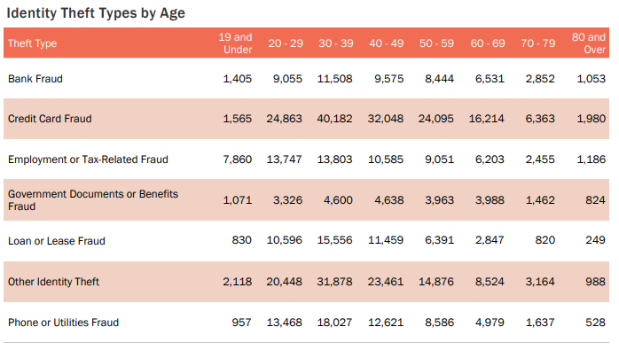Select the 19 and Under column header
This screenshot has height=358, width=619.
coord(235,43)
